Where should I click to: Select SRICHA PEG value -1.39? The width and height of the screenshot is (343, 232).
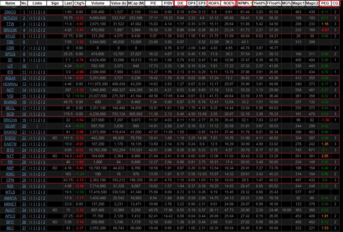[325, 120]
